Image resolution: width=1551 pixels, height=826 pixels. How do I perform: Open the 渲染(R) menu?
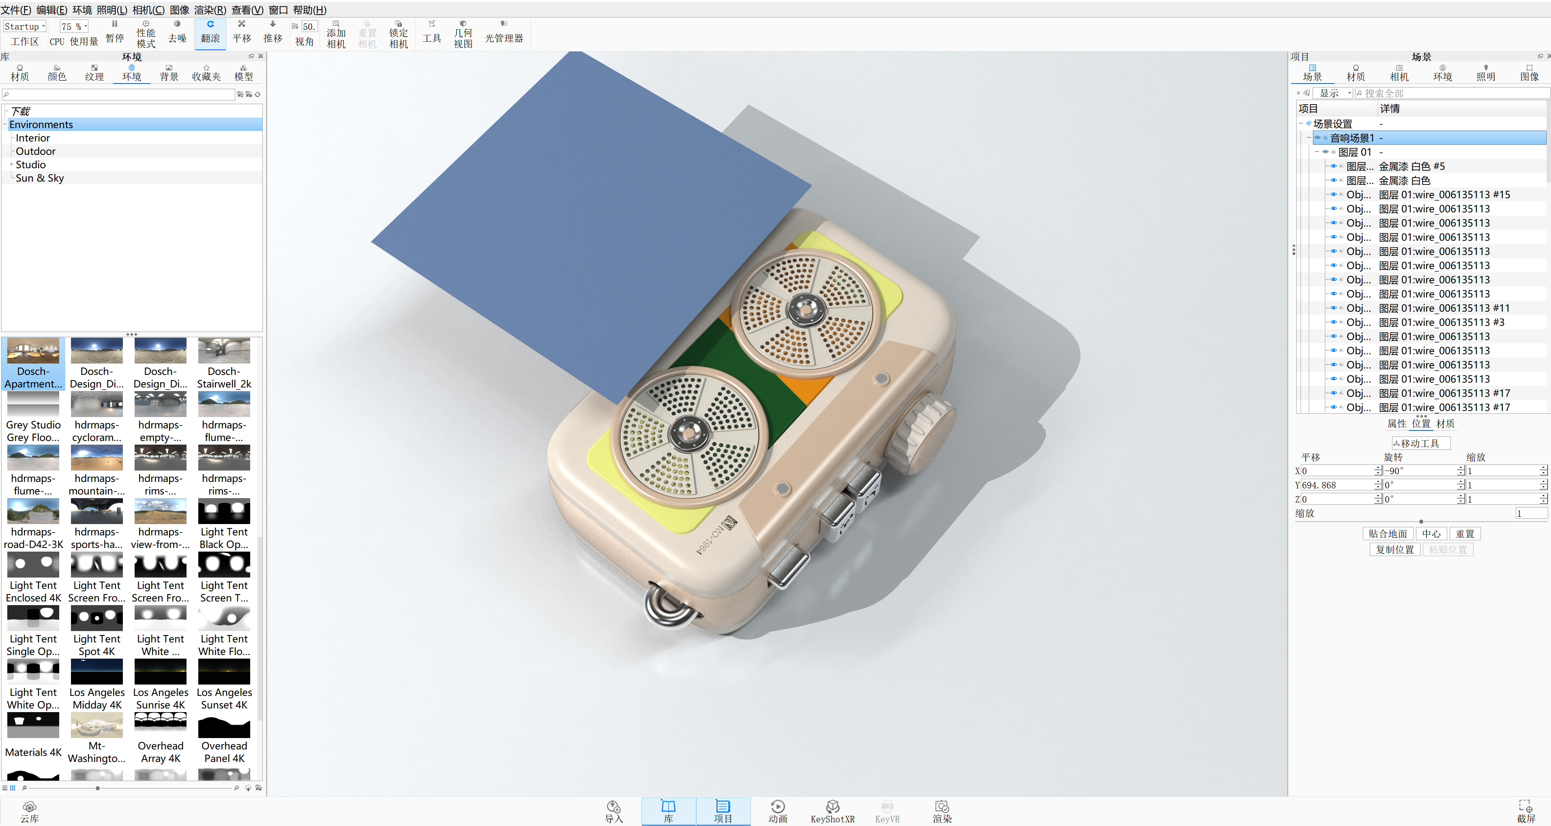pyautogui.click(x=210, y=10)
